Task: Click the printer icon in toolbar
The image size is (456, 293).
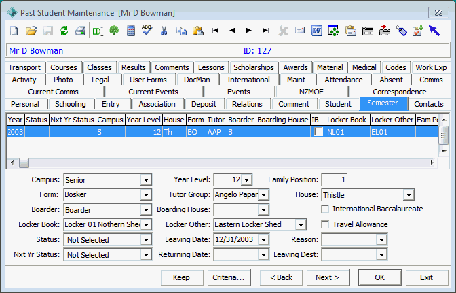Action: [x=80, y=31]
